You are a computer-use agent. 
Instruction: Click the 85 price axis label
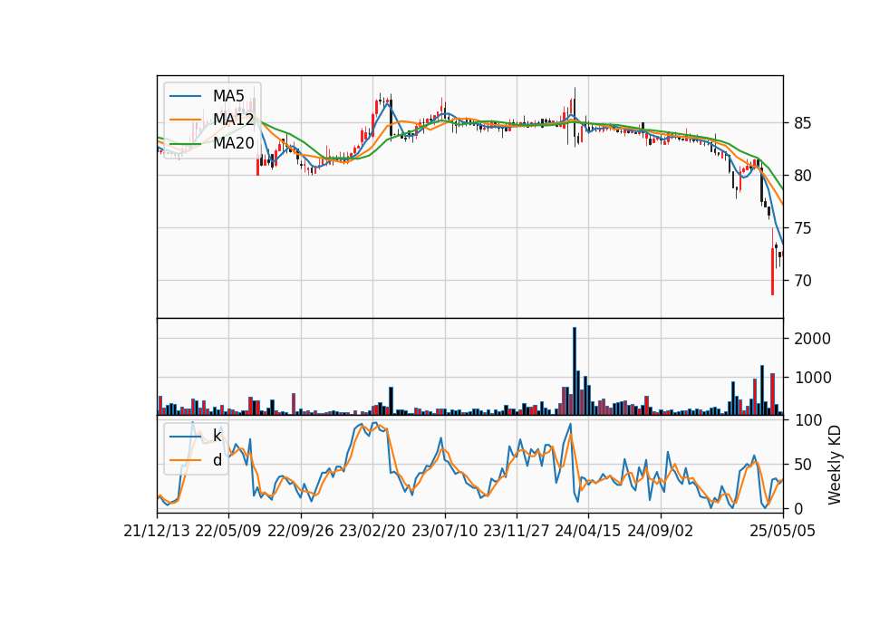click(x=802, y=123)
